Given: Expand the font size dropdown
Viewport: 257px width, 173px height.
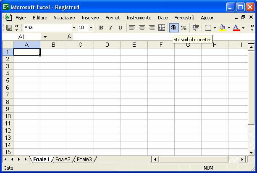Looking at the screenshot, I should pyautogui.click(x=91, y=28).
